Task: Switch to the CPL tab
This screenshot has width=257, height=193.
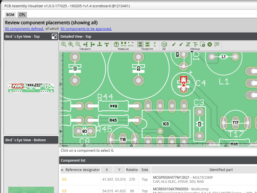Action: tap(22, 15)
